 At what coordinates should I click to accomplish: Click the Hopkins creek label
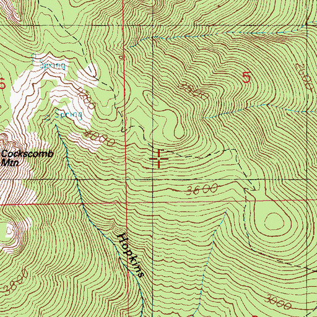point(131,255)
